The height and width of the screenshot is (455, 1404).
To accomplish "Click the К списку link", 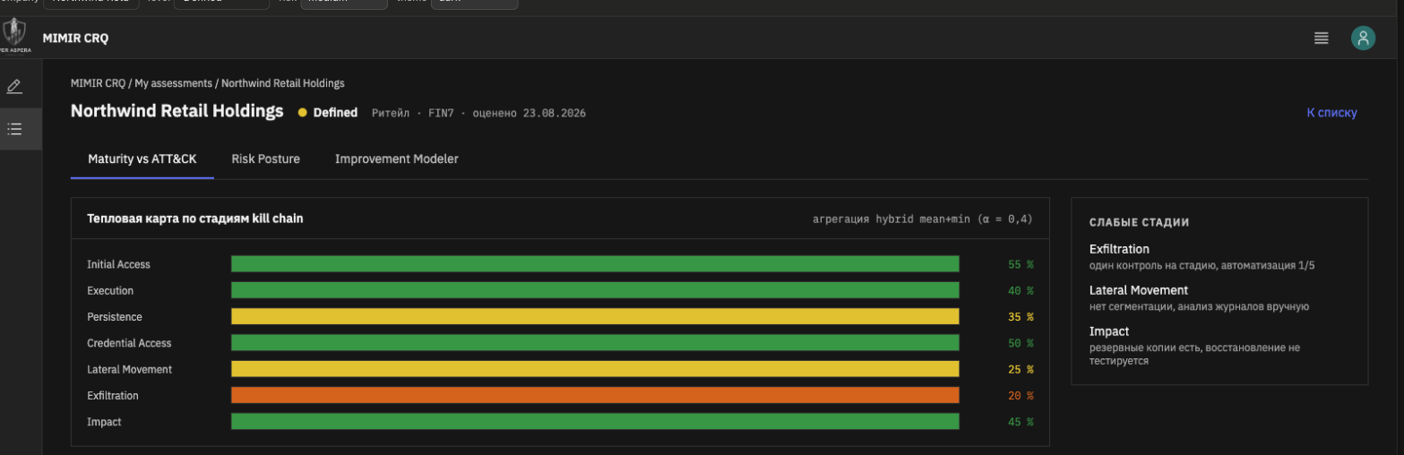I will (x=1331, y=113).
